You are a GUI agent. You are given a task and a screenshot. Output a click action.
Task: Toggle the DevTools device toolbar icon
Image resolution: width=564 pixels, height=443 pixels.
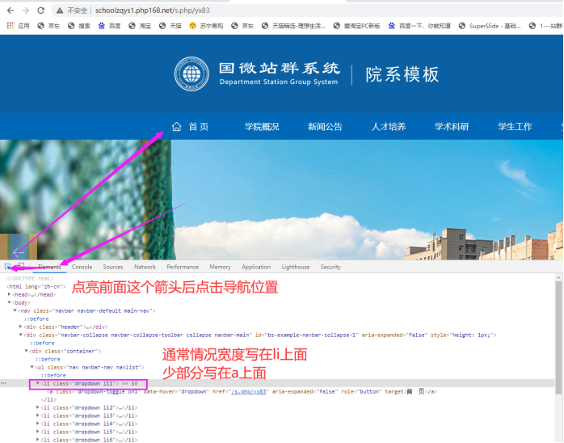(x=21, y=266)
